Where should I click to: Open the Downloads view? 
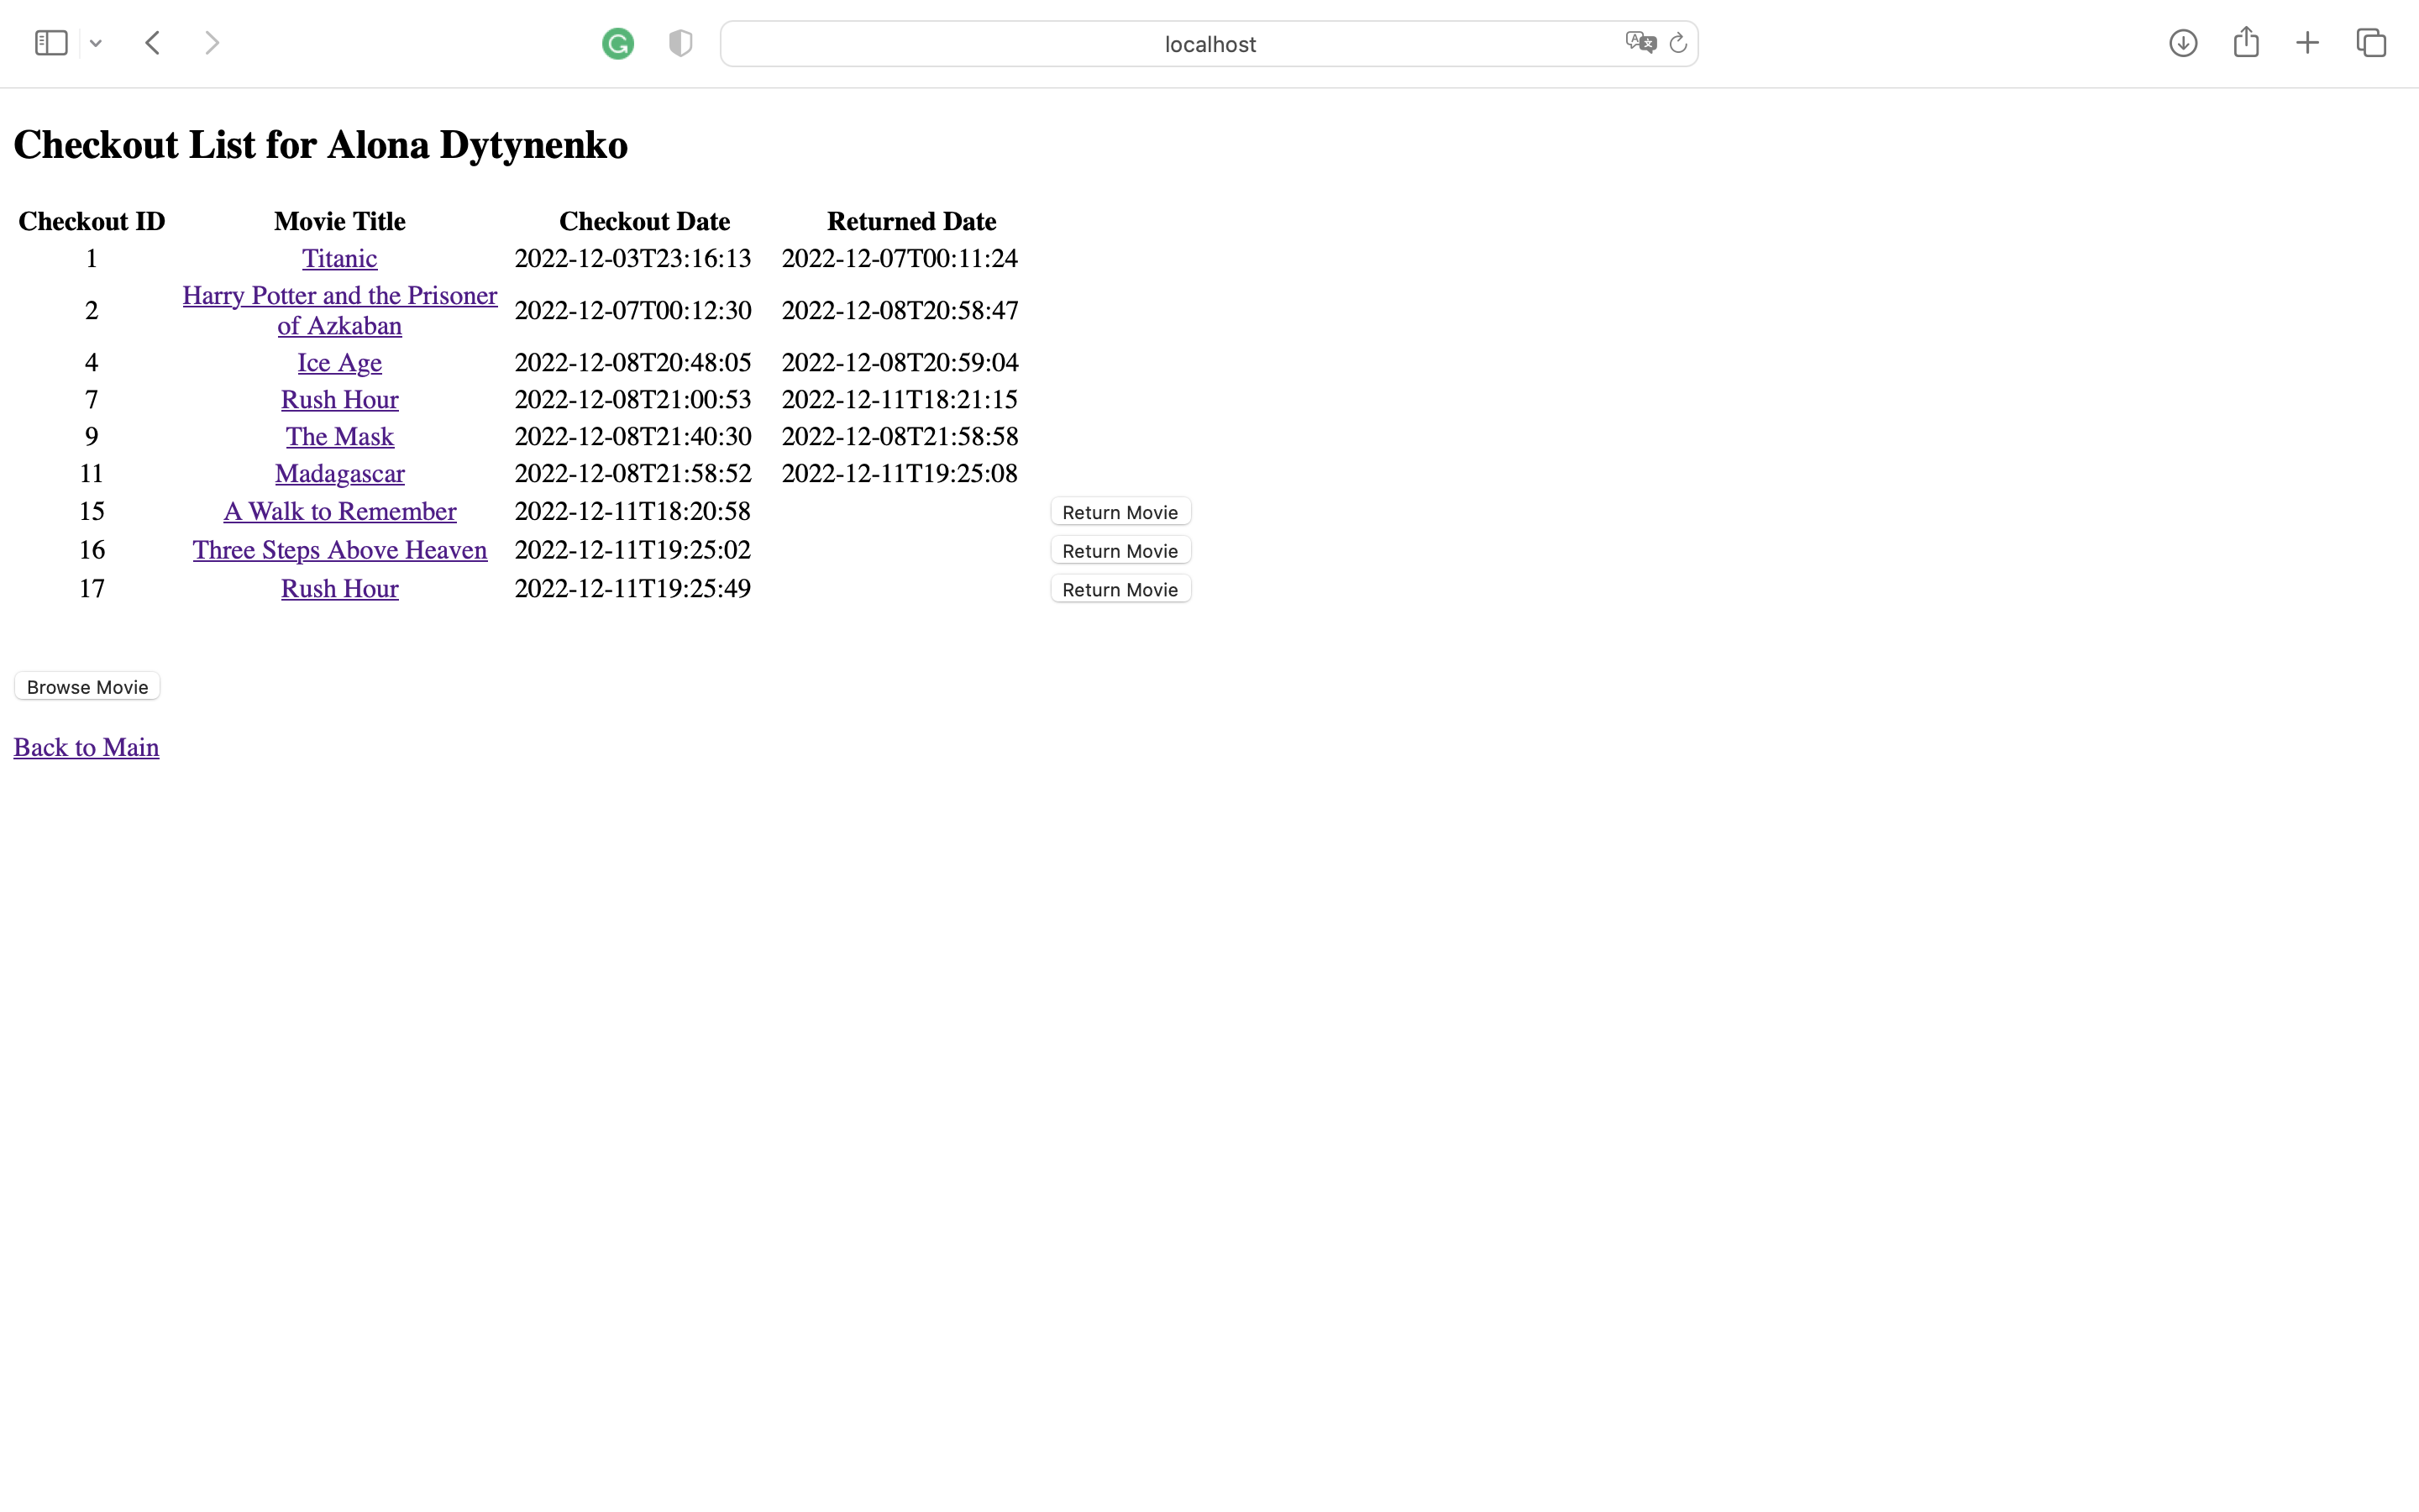pos(2183,42)
